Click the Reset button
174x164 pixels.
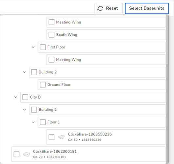(108, 9)
